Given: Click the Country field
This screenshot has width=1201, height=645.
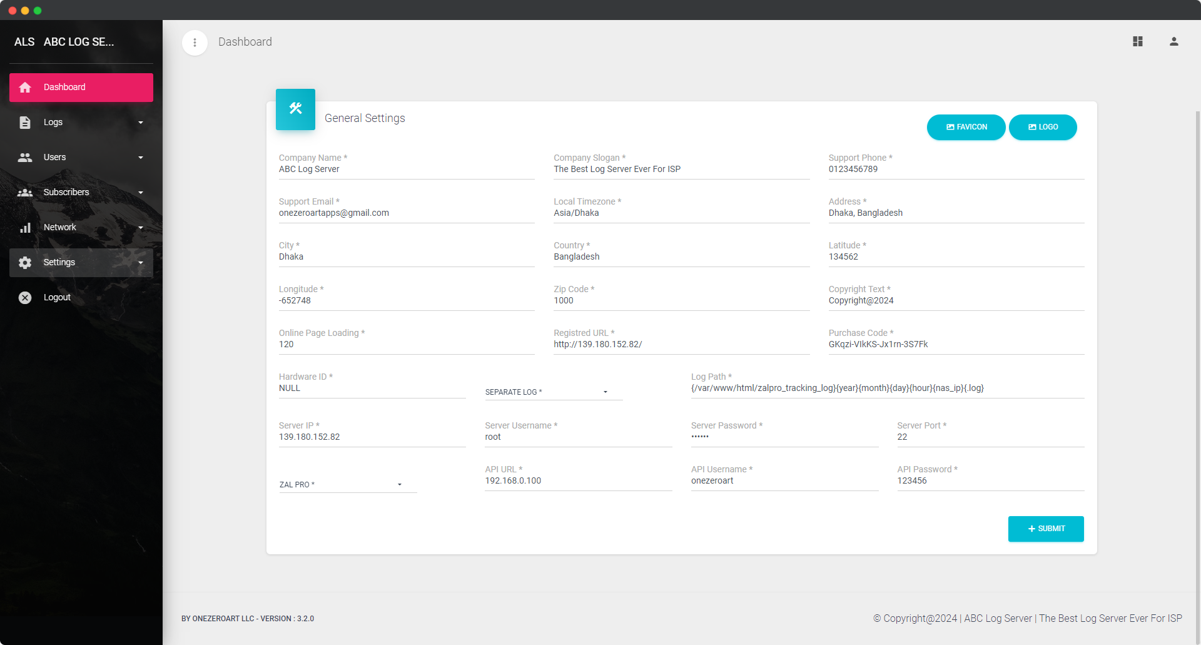Looking at the screenshot, I should tap(681, 256).
